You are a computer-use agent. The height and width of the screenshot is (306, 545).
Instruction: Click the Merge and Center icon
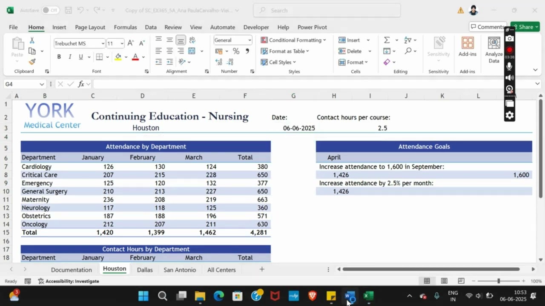point(192,51)
